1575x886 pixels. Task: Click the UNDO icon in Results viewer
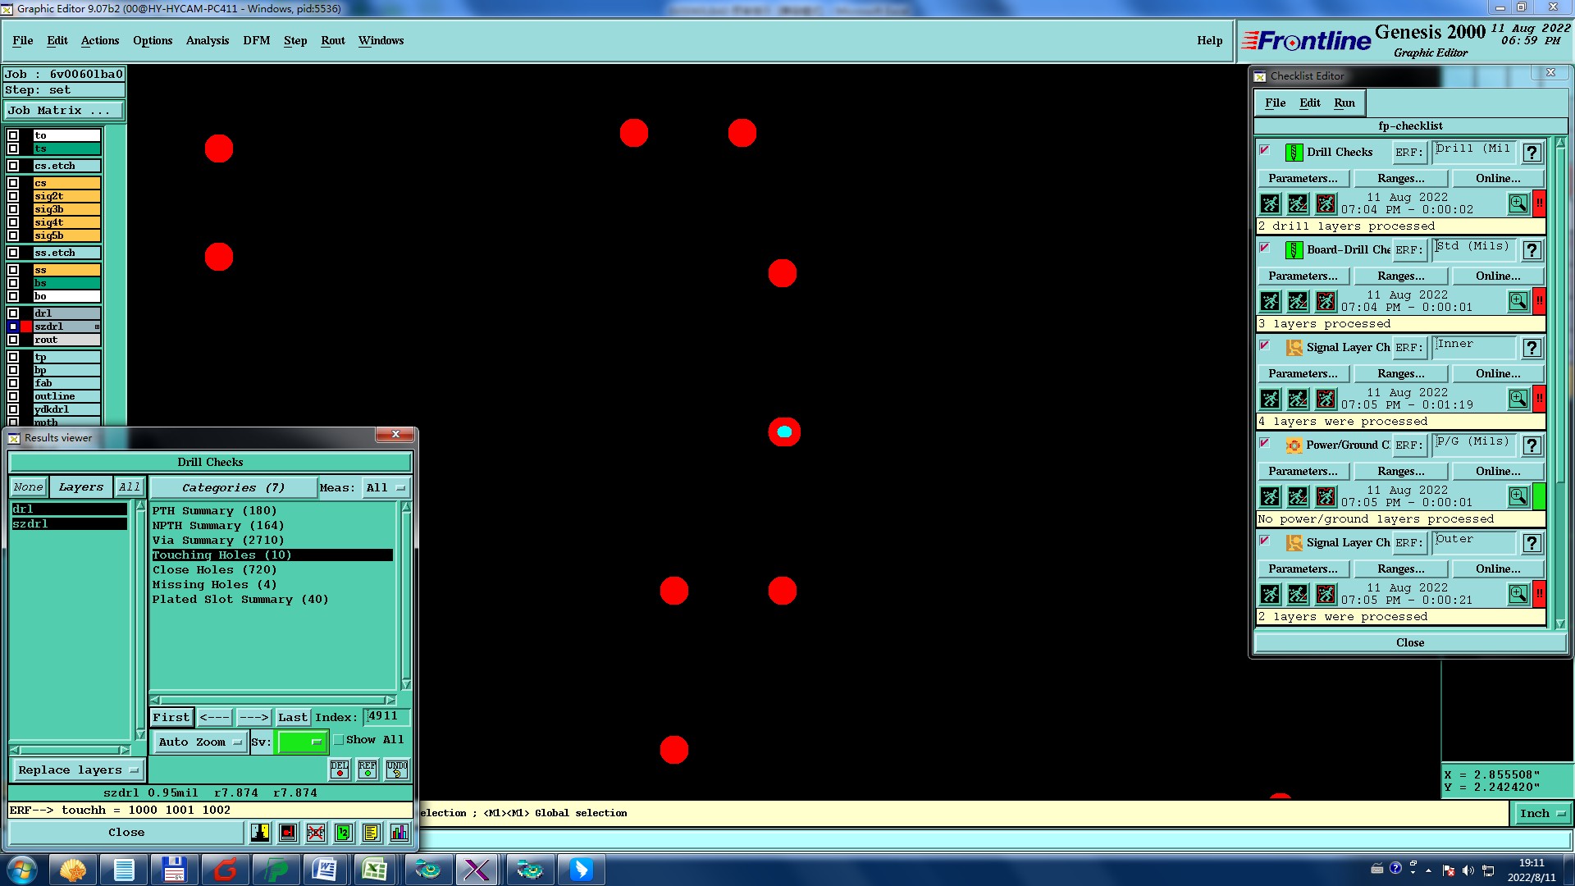(x=397, y=769)
